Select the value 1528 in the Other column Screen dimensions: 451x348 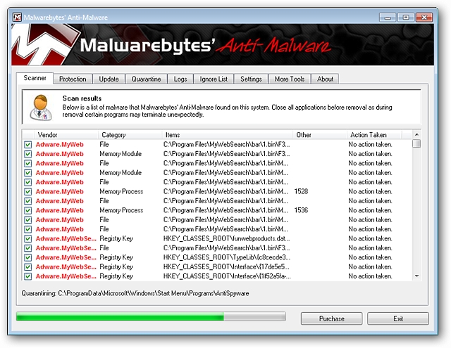pyautogui.click(x=301, y=192)
